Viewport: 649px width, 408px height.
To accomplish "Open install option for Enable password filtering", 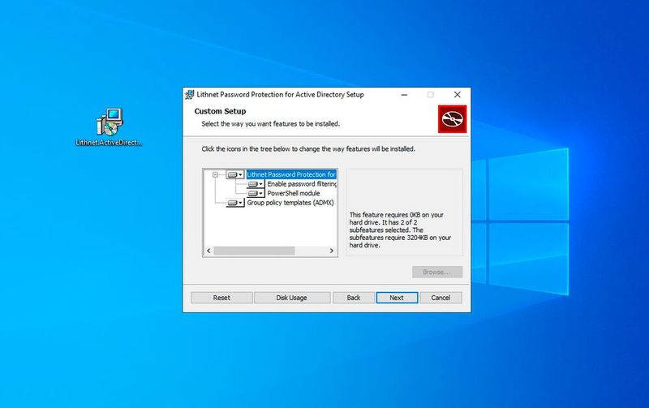I will pos(256,184).
